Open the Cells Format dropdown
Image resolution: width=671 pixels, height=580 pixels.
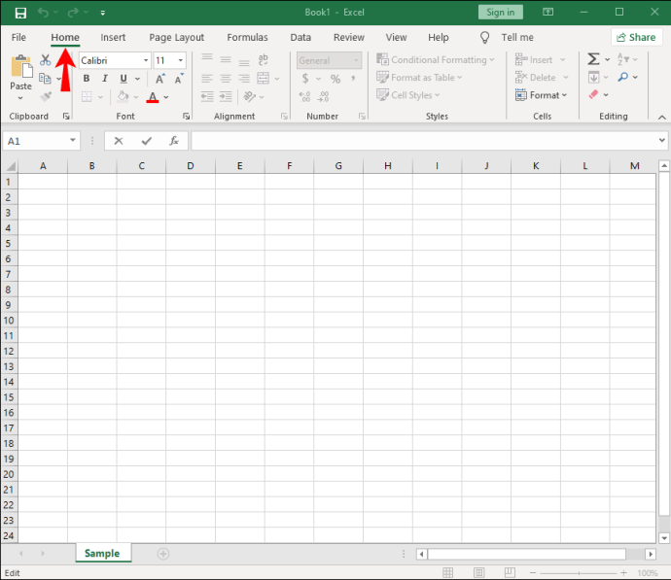point(542,95)
